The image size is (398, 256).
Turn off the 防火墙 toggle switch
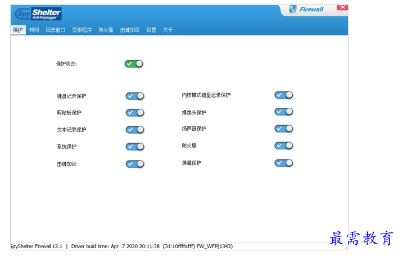pos(283,146)
